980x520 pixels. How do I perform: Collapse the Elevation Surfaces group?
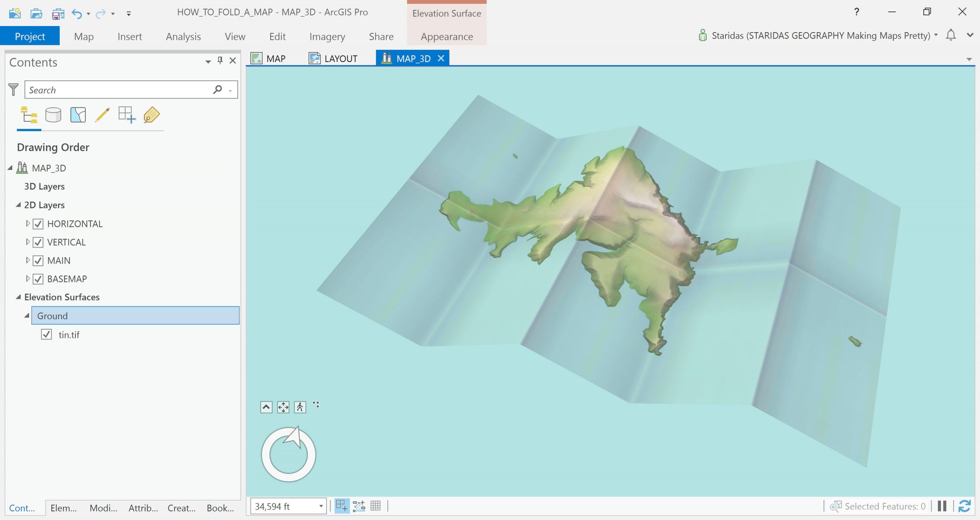tap(18, 297)
